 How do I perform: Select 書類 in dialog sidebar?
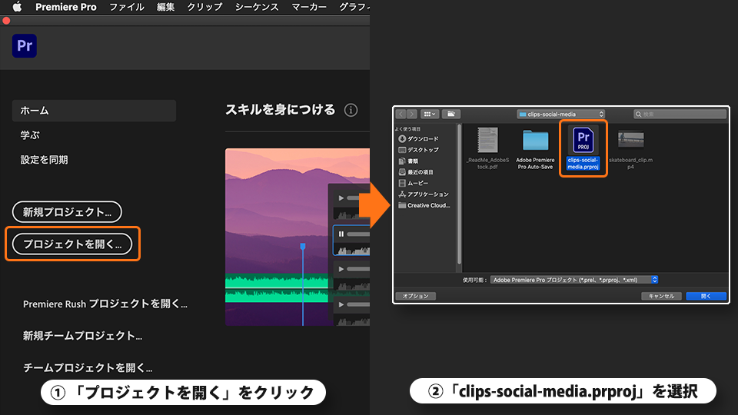(408, 161)
